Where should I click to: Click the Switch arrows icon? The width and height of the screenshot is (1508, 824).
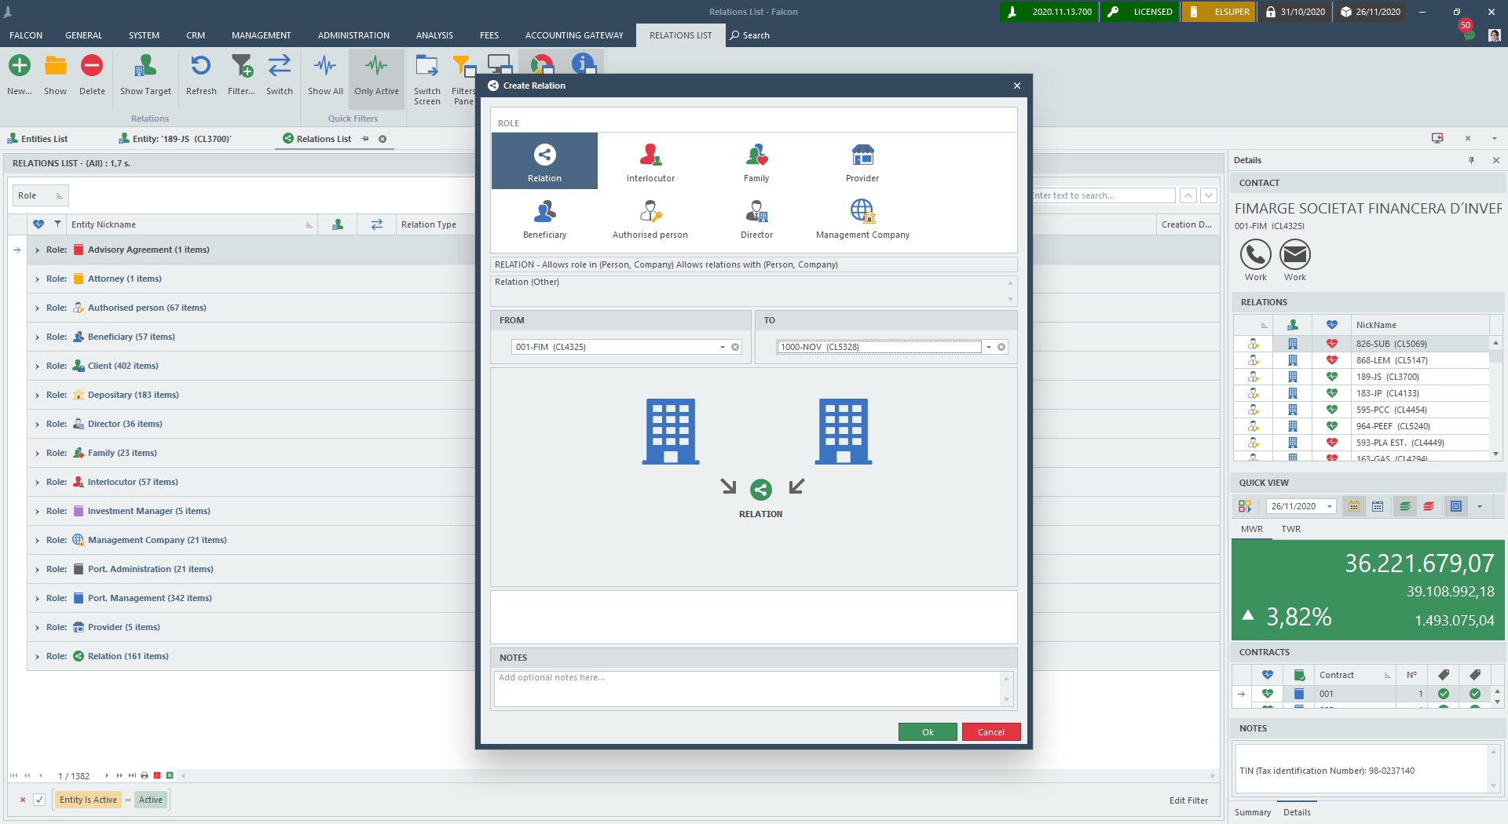(x=279, y=65)
